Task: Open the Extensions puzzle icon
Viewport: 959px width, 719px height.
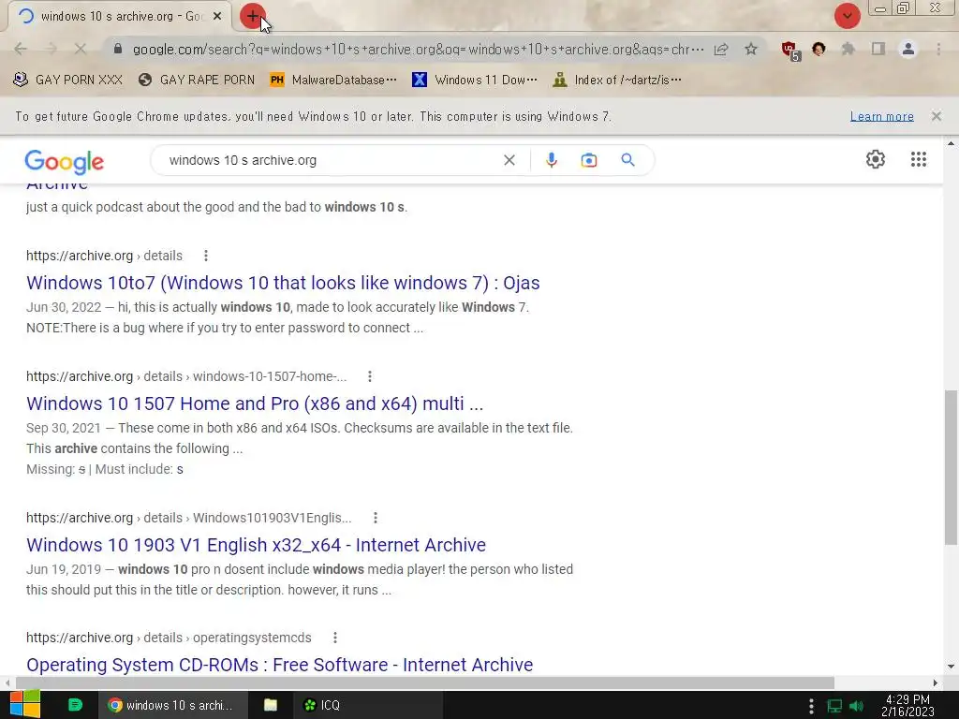Action: pyautogui.click(x=848, y=49)
